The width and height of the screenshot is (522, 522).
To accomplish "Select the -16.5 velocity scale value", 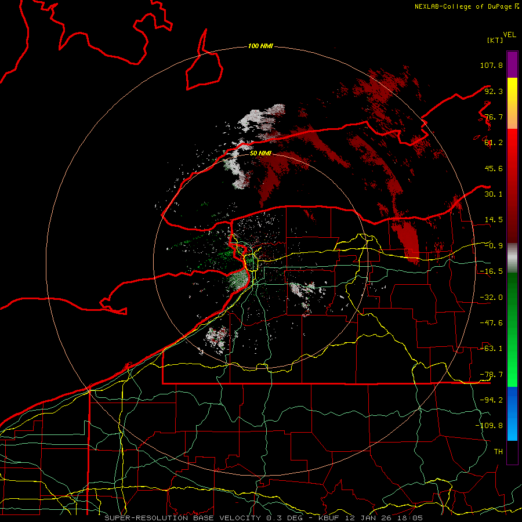I will pyautogui.click(x=491, y=271).
